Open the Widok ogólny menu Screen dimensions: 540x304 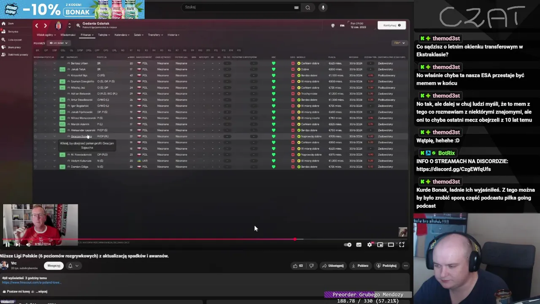tap(46, 35)
